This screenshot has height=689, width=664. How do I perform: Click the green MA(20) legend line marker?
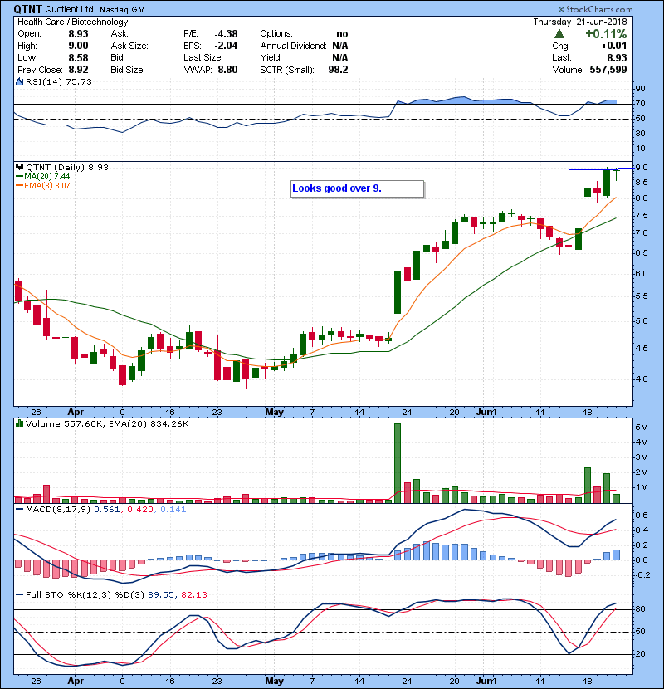(19, 177)
